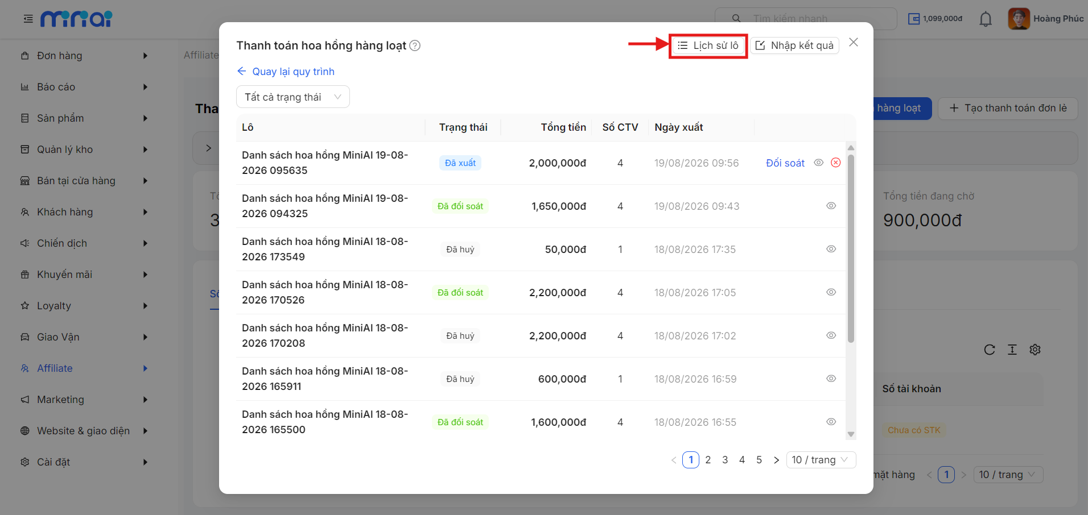Click the Quản lý kho icon in the sidebar
The width and height of the screenshot is (1088, 515).
(x=25, y=149)
